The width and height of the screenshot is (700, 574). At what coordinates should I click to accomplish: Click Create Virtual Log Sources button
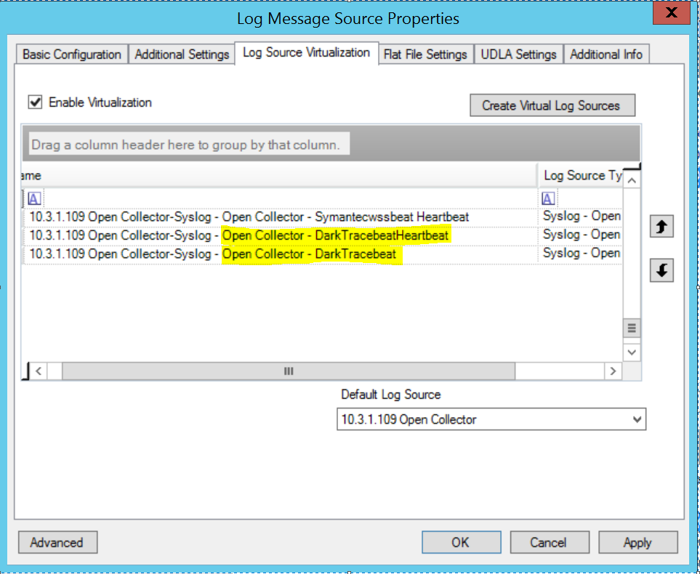(x=552, y=105)
